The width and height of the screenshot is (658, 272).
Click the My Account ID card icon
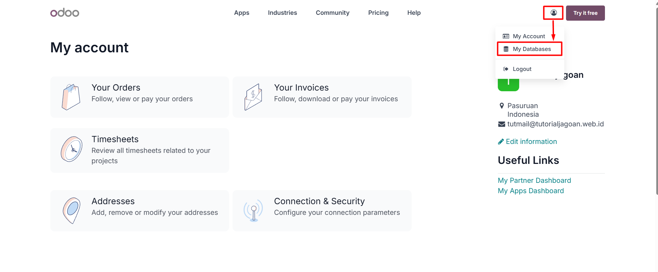tap(506, 36)
